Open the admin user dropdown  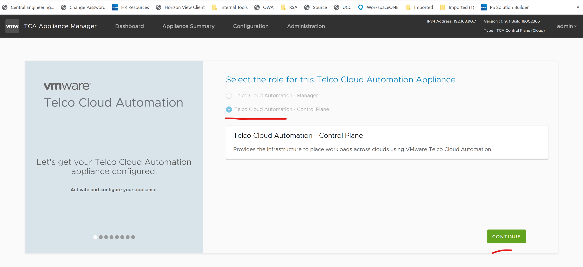(567, 26)
